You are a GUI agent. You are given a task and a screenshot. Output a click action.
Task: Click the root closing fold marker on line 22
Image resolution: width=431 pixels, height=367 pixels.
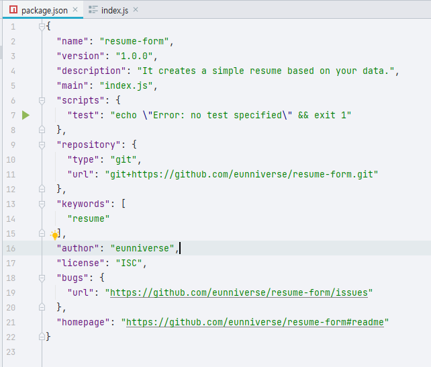[x=42, y=337]
